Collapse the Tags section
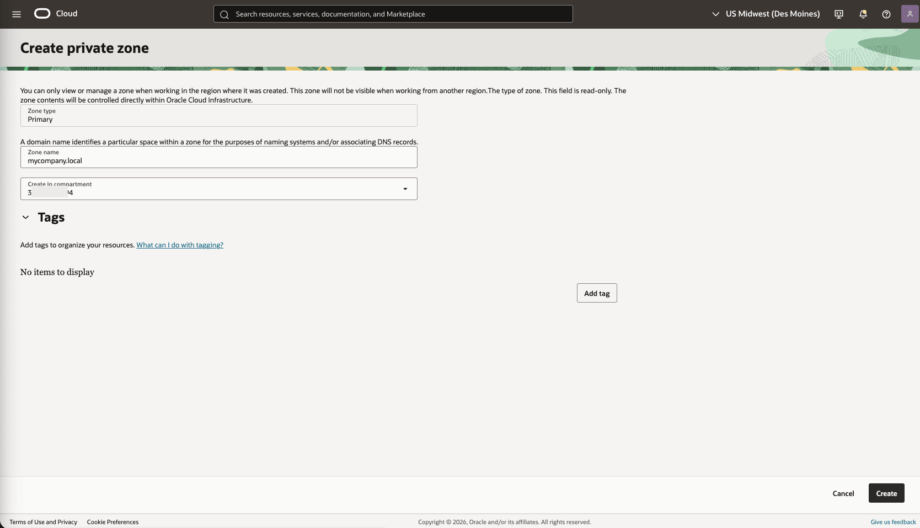The width and height of the screenshot is (920, 528). click(x=25, y=217)
